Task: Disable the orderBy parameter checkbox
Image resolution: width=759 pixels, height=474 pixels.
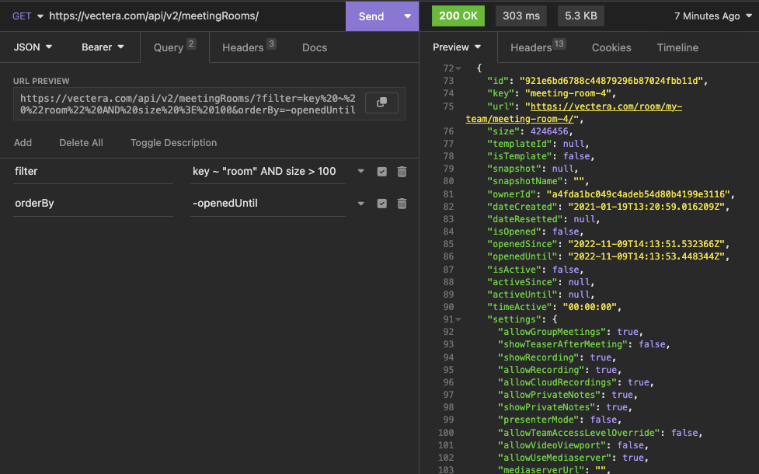Action: tap(382, 204)
